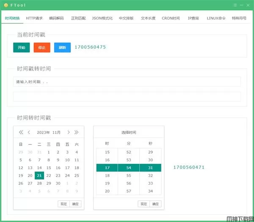254x222 pixels.
Task: Select date 25 in the calendar
Action: (x=77, y=175)
